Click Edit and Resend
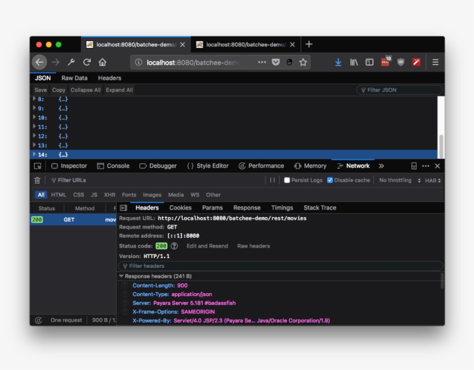 [206, 245]
